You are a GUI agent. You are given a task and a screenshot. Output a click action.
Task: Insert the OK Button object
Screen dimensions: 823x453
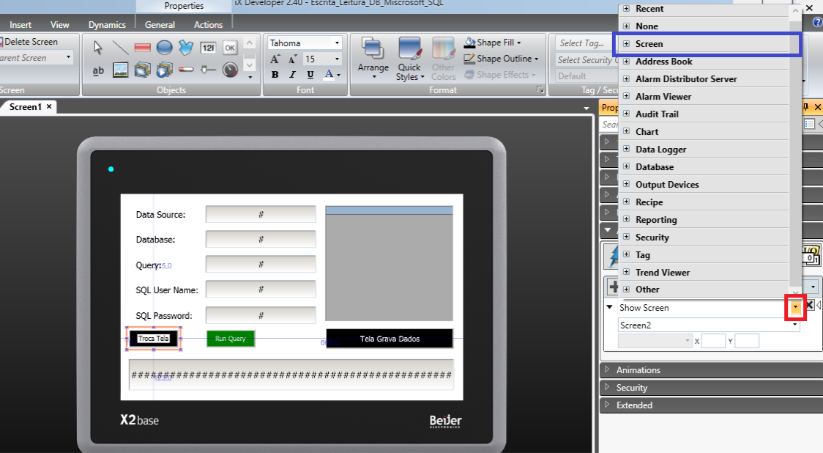tap(230, 48)
